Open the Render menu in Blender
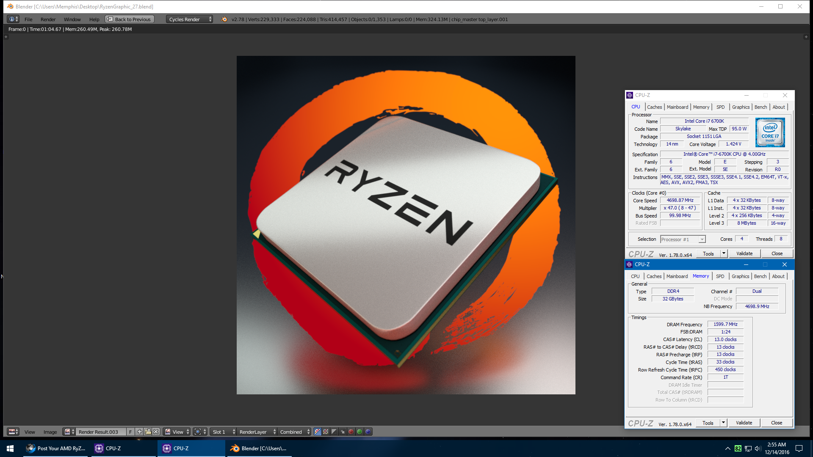The height and width of the screenshot is (457, 813). (x=48, y=19)
